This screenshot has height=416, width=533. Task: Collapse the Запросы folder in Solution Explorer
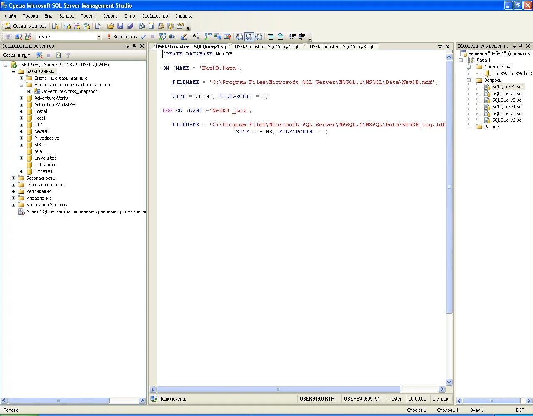pos(468,80)
